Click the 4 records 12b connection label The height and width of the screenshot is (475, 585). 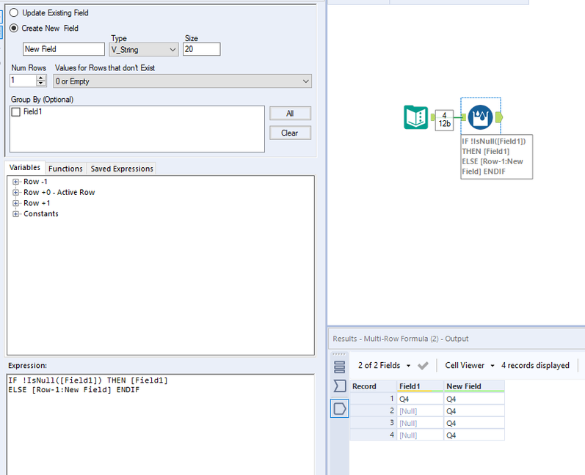(x=444, y=120)
